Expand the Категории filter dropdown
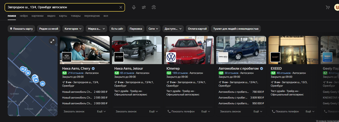The image size is (339, 122). click(73, 29)
